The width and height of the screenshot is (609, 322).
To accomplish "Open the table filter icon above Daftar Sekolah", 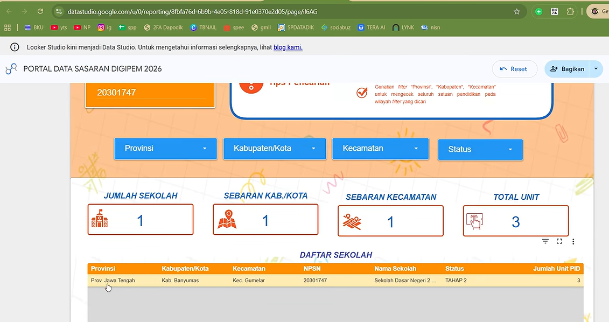I will coord(545,241).
